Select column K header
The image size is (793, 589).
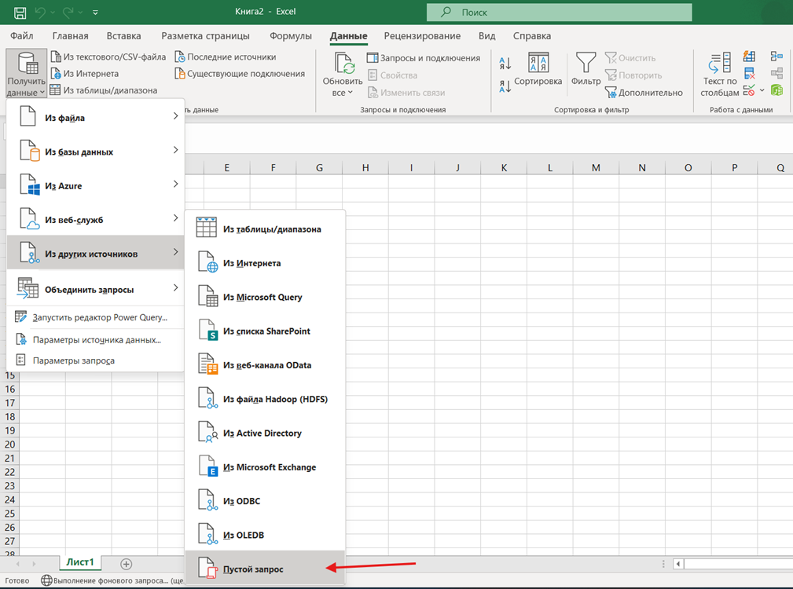click(x=504, y=168)
